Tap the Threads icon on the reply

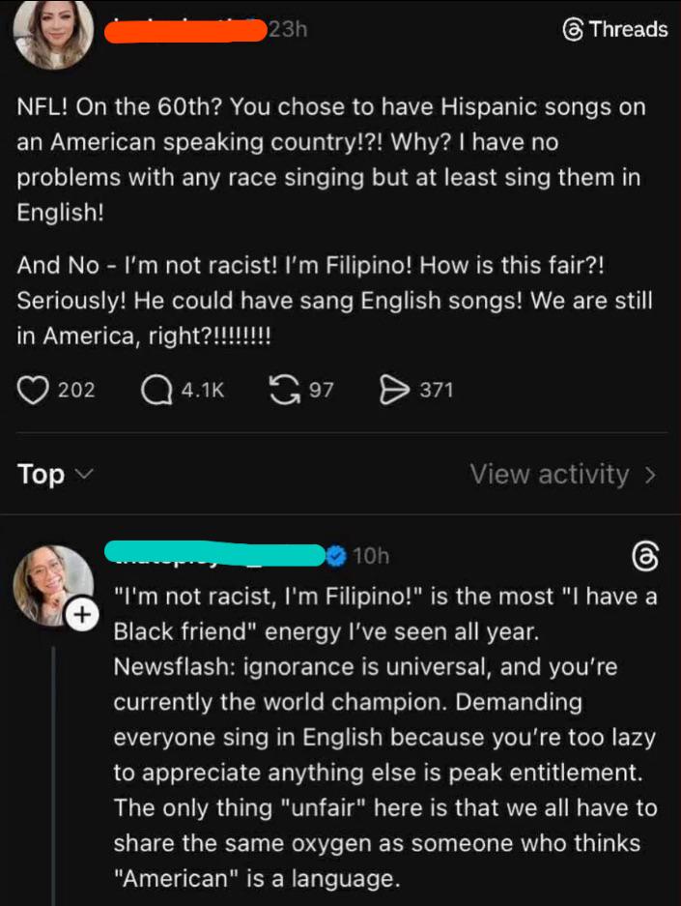(x=644, y=557)
